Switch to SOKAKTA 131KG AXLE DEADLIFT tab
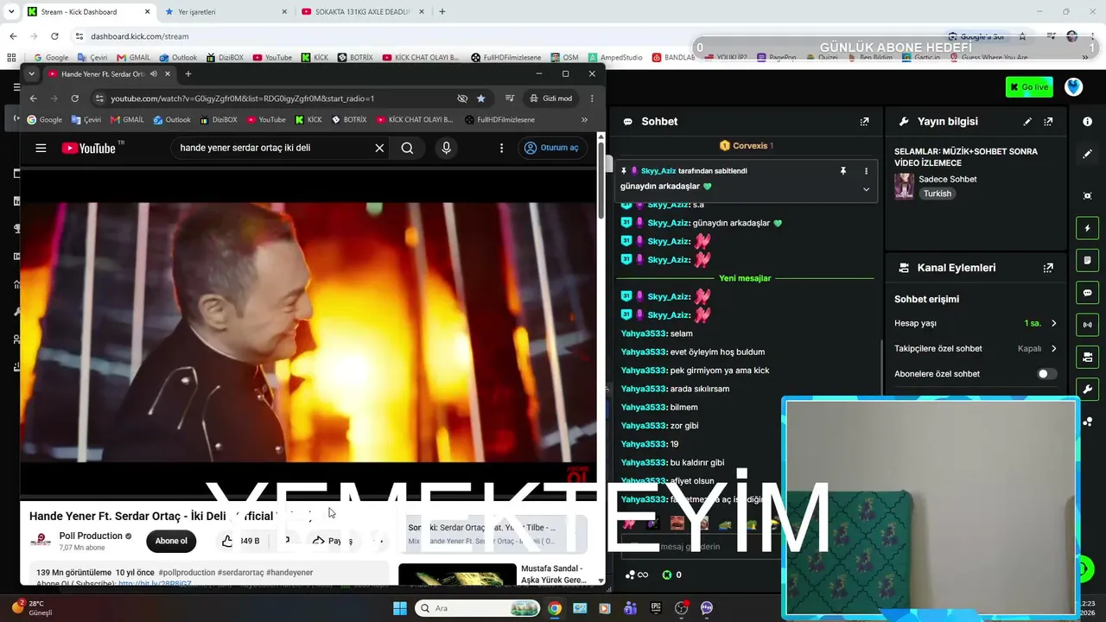1106x622 pixels. pyautogui.click(x=363, y=12)
